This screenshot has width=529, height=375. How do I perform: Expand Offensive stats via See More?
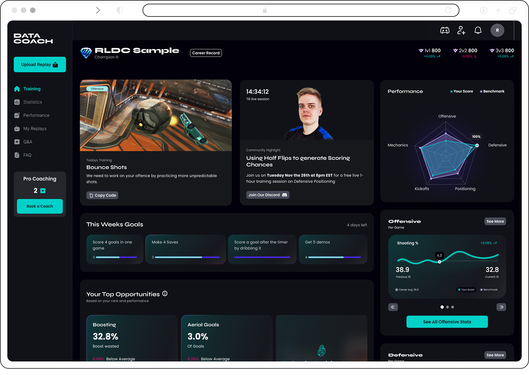click(x=495, y=221)
